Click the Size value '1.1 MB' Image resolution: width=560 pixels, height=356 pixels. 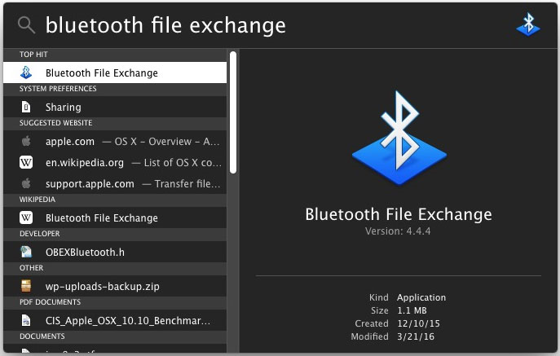click(x=412, y=310)
